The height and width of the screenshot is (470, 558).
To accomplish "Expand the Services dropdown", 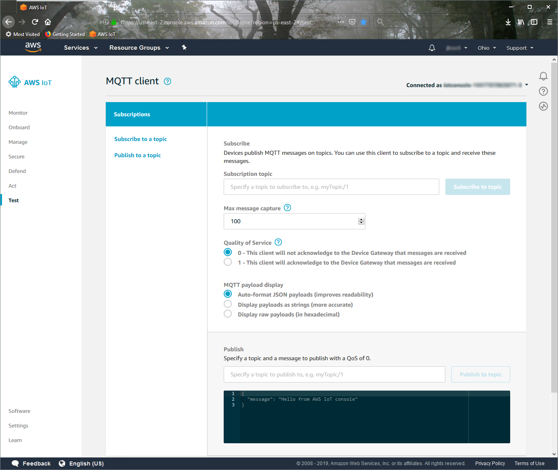I will click(81, 47).
